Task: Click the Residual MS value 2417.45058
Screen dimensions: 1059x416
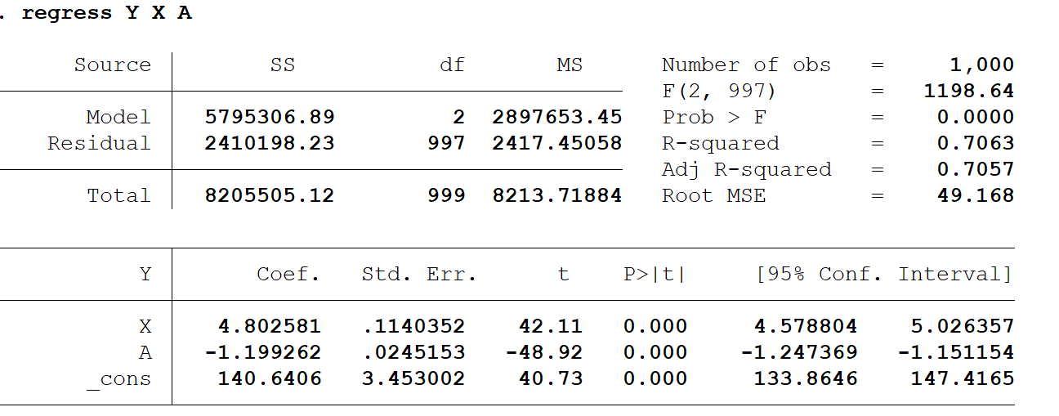Action: click(557, 143)
